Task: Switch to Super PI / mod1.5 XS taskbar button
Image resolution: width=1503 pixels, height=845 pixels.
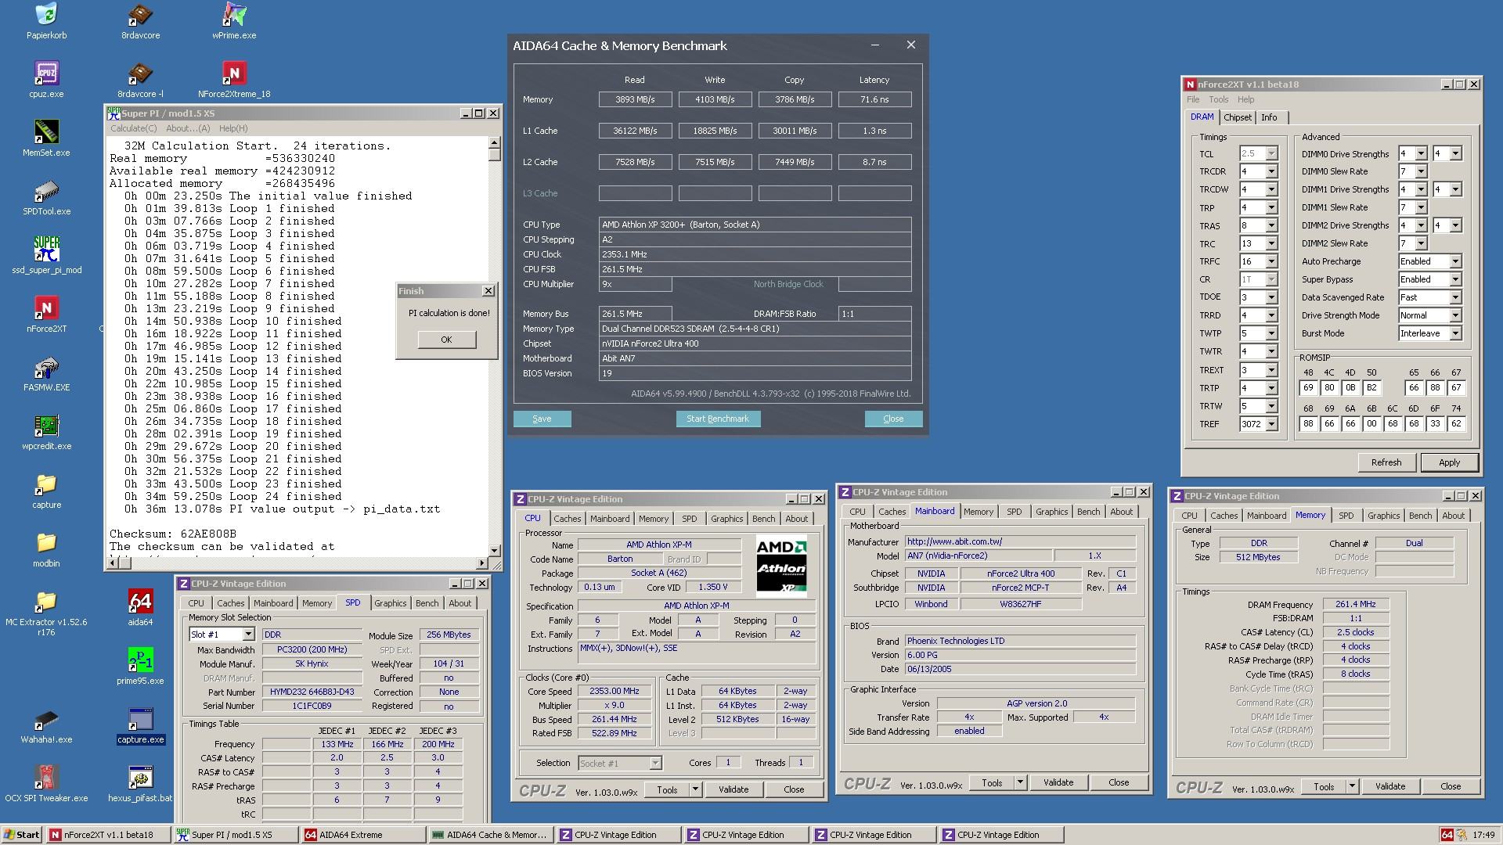Action: pyautogui.click(x=236, y=835)
